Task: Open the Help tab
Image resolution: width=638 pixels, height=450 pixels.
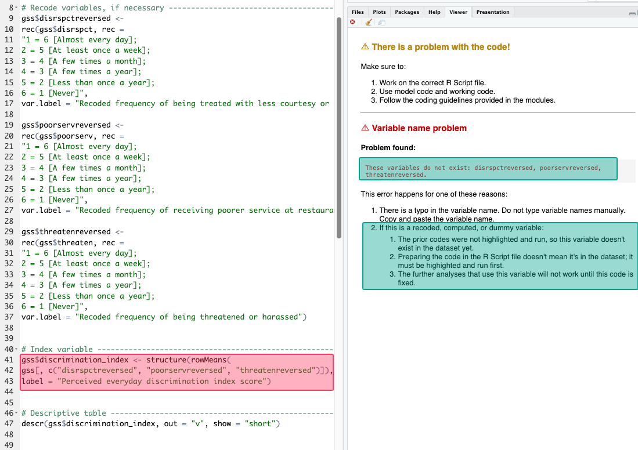Action: (434, 12)
